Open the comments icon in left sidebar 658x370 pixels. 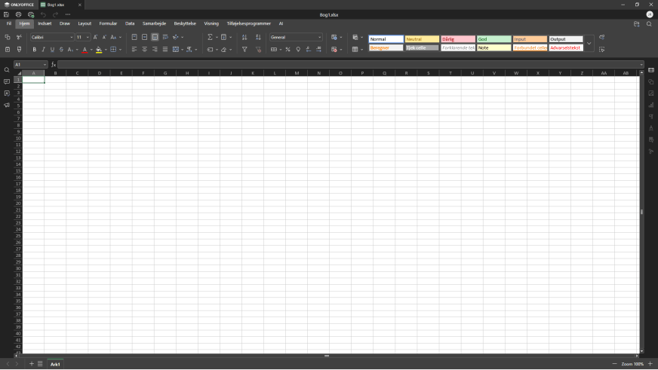(x=7, y=81)
